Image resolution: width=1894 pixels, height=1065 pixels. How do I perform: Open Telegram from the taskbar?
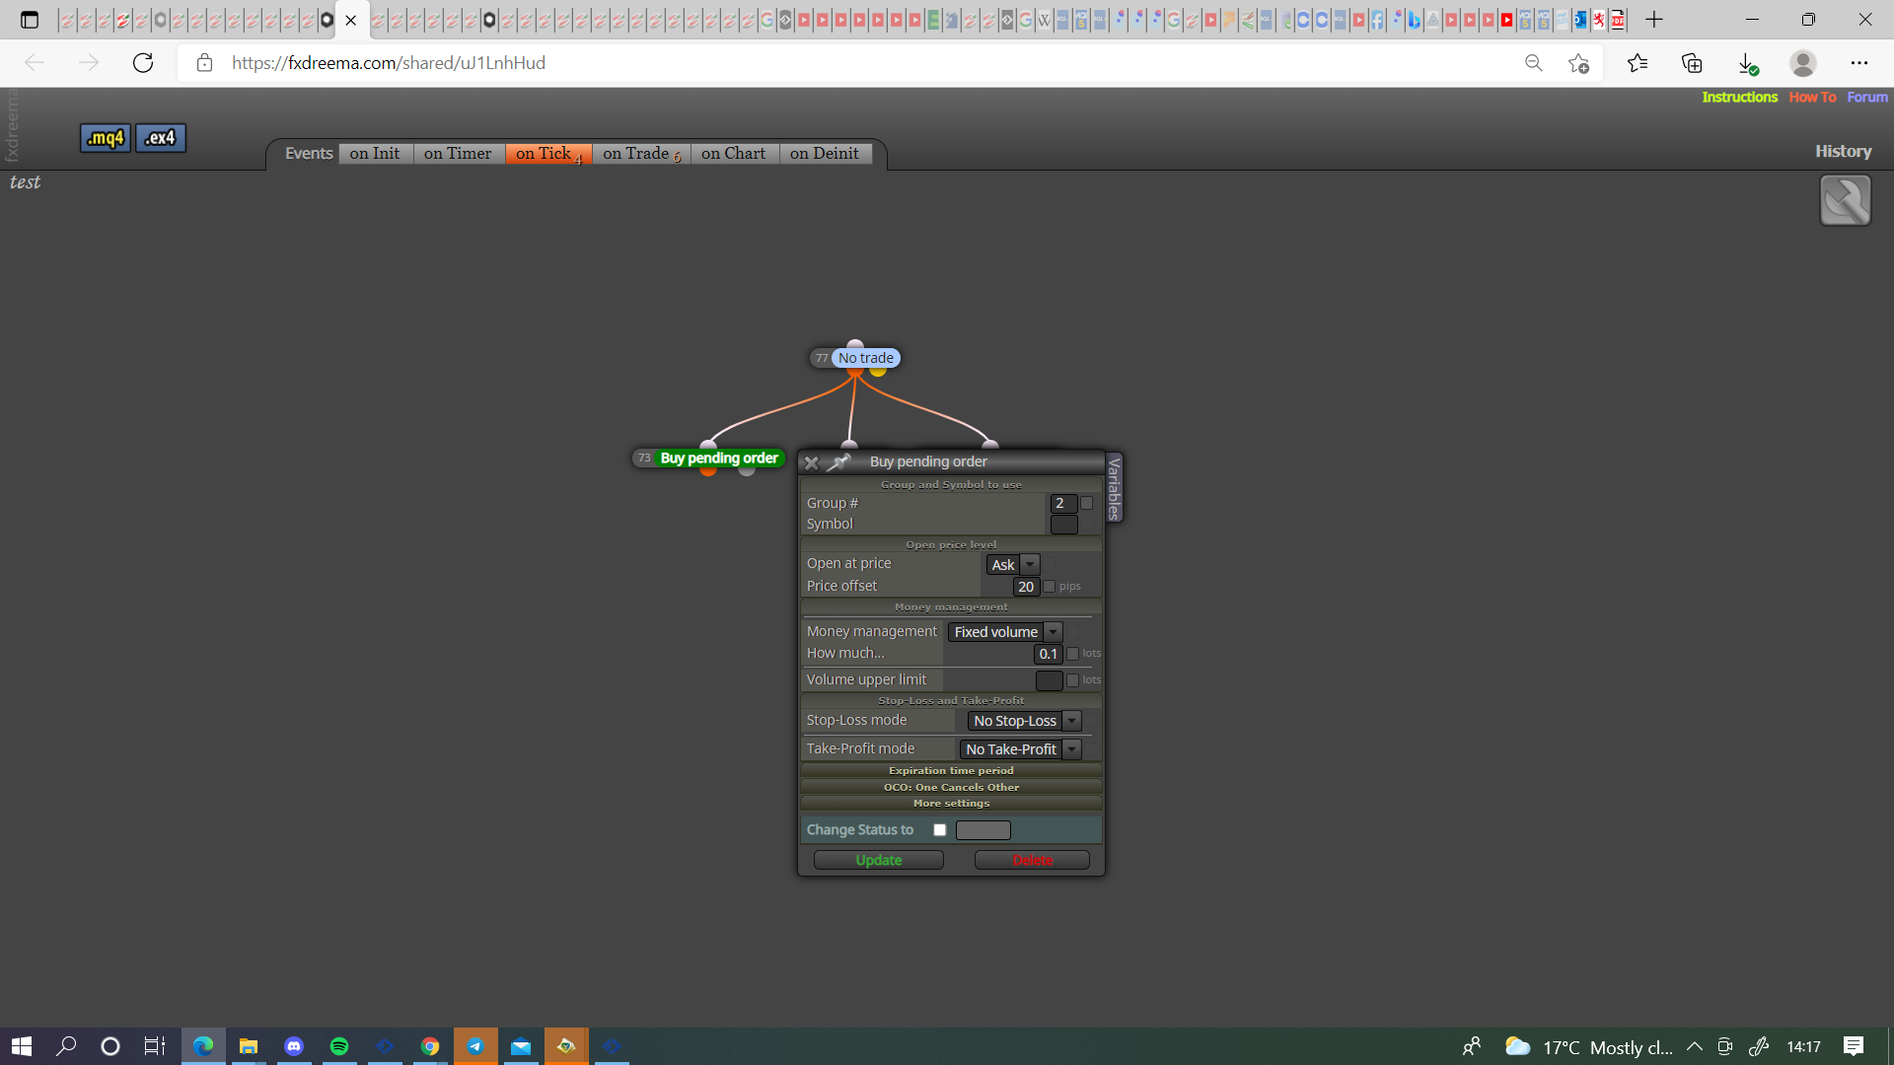click(x=475, y=1046)
